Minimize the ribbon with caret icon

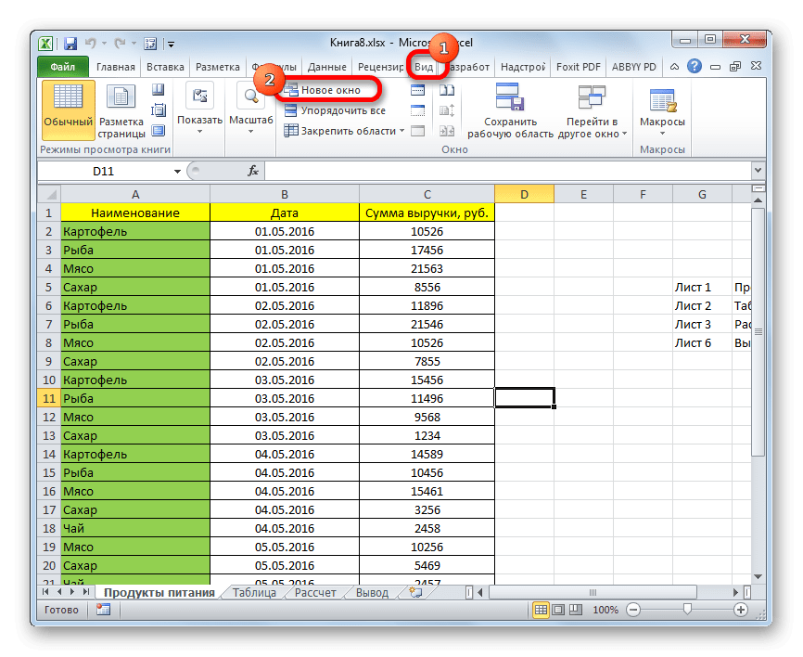point(675,67)
